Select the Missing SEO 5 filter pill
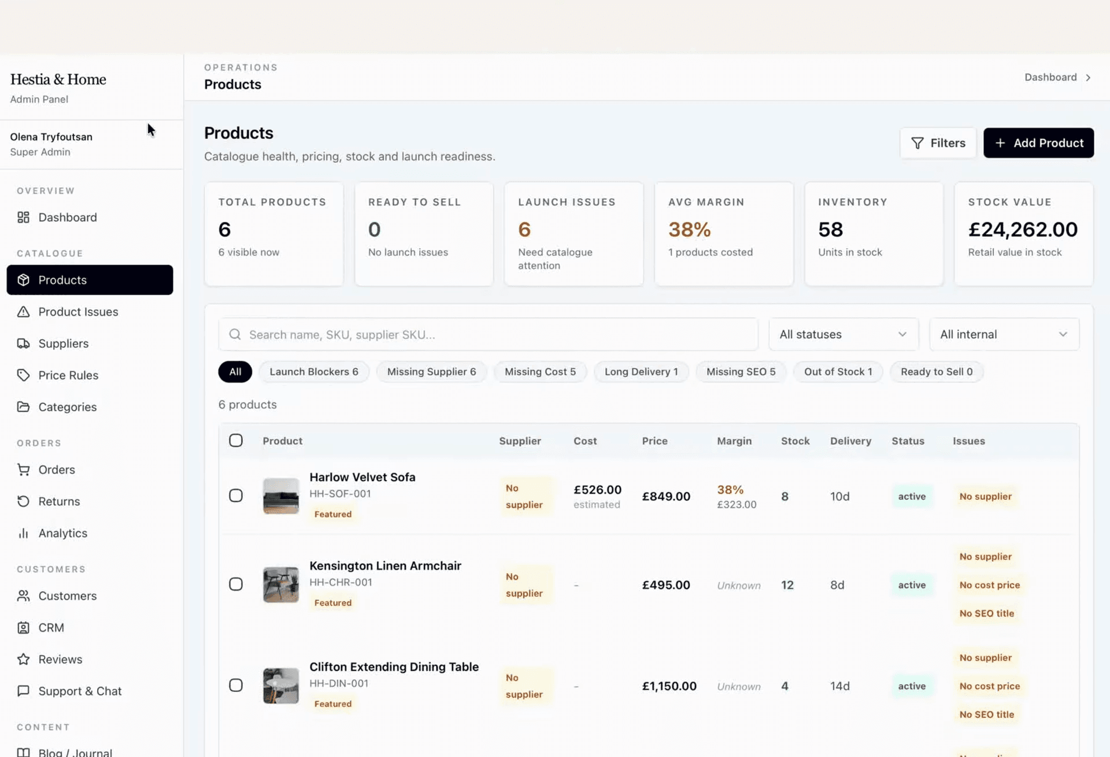 [x=741, y=372]
